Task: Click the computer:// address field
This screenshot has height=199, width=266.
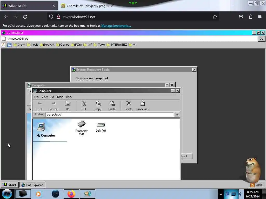Action: (x=110, y=115)
